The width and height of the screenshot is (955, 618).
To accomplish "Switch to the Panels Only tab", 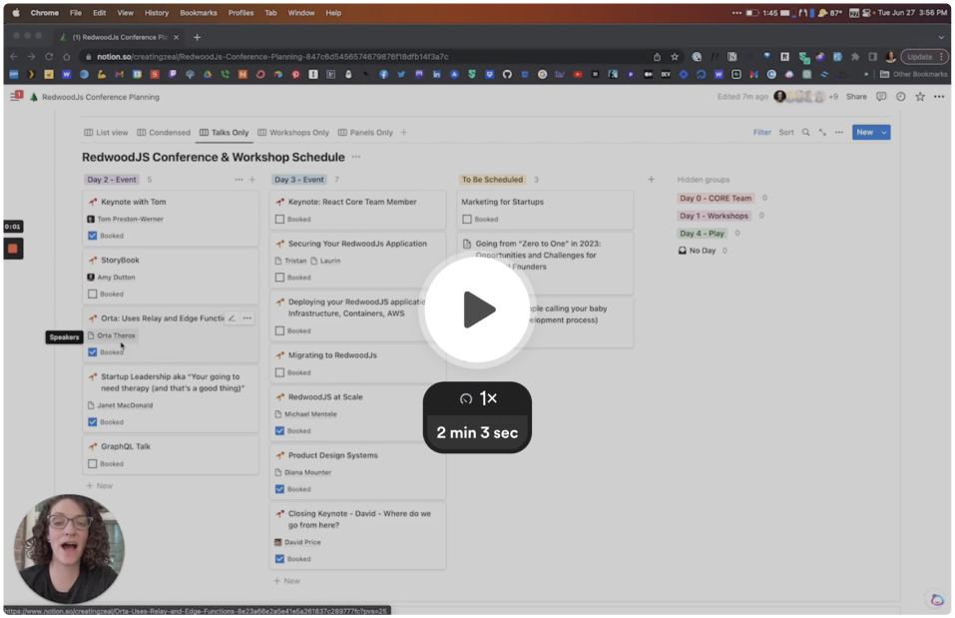I will pyautogui.click(x=365, y=132).
